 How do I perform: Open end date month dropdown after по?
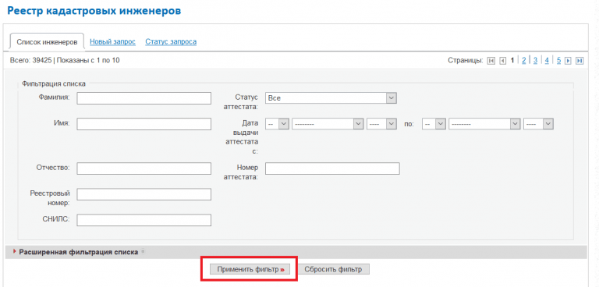pos(484,124)
